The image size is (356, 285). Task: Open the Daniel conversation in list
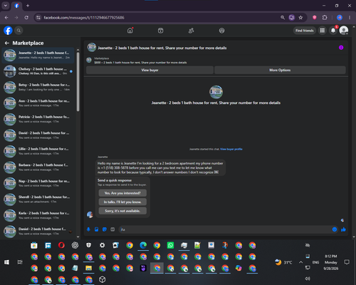click(38, 232)
